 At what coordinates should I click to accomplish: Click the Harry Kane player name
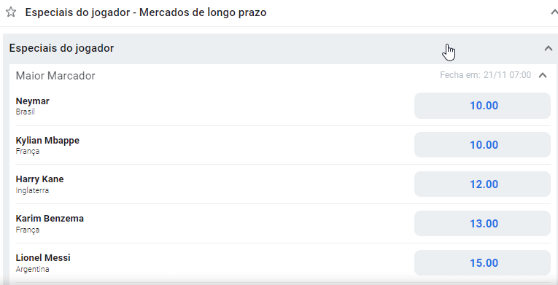pyautogui.click(x=39, y=179)
